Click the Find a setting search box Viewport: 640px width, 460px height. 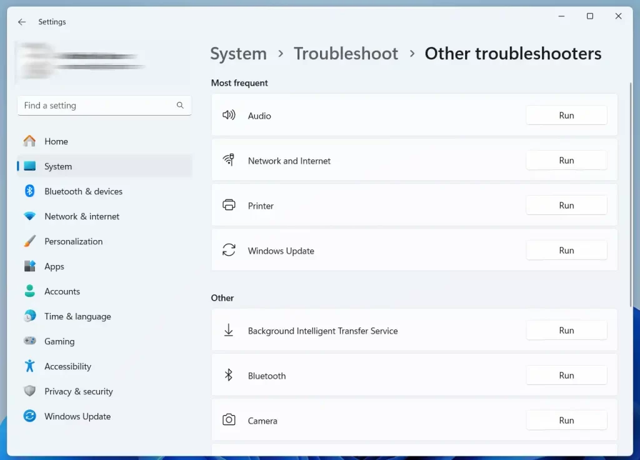coord(104,105)
